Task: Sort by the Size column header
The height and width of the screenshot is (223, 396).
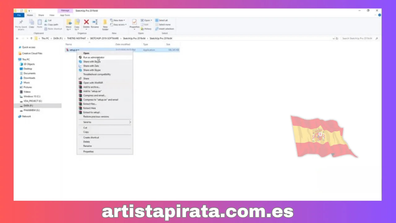Action: pos(168,45)
